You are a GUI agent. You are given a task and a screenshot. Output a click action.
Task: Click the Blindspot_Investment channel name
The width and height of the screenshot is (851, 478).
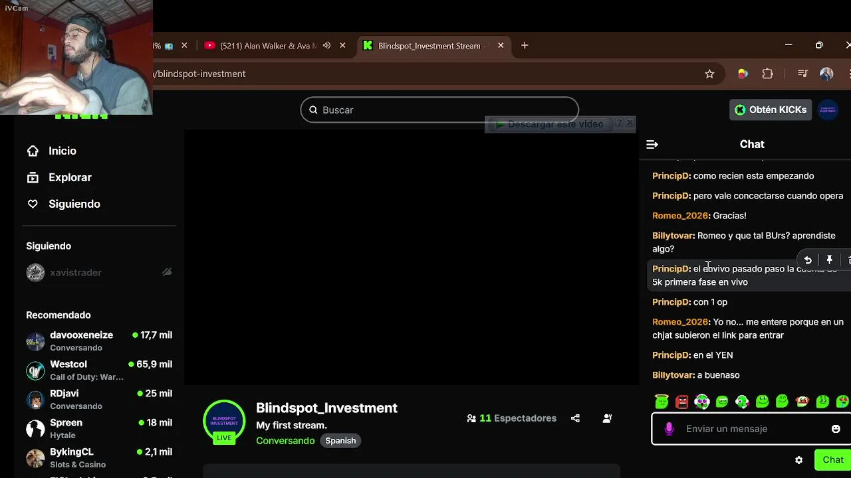point(326,408)
